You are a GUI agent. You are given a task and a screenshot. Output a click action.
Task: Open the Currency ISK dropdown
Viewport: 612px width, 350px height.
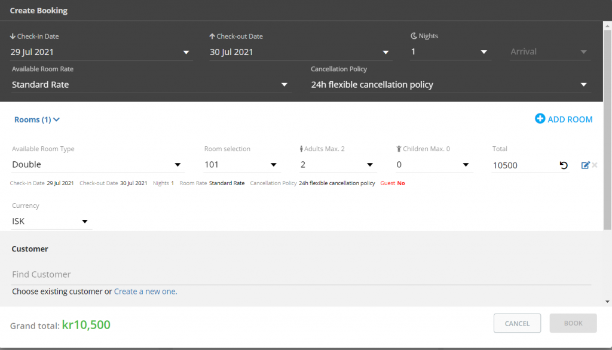pos(51,221)
